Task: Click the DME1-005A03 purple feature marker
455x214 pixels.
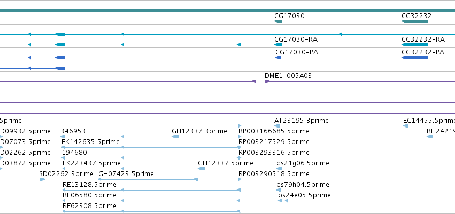Action: point(267,81)
